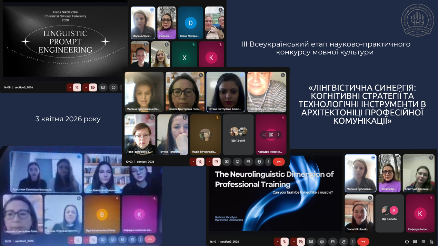This screenshot has width=438, height=246.
Task: Click the '3 квітня 2026 року' date text
Action: (x=68, y=119)
